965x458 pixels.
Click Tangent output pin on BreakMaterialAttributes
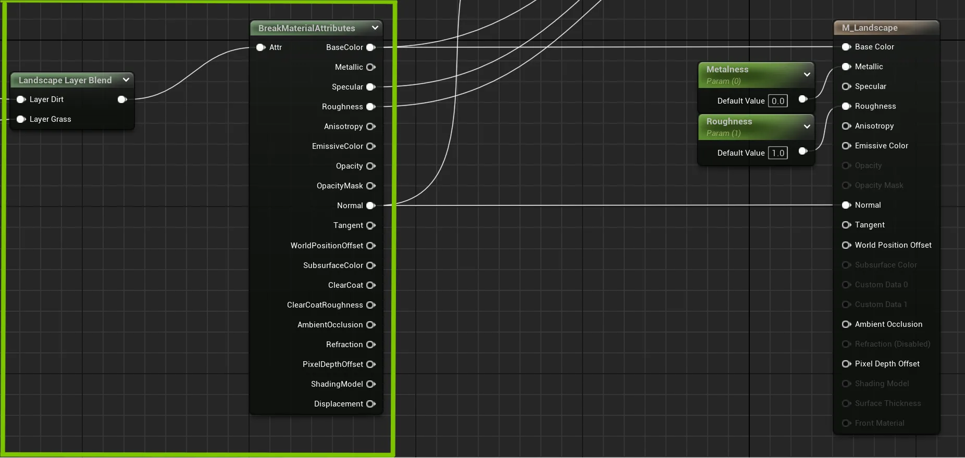(371, 225)
